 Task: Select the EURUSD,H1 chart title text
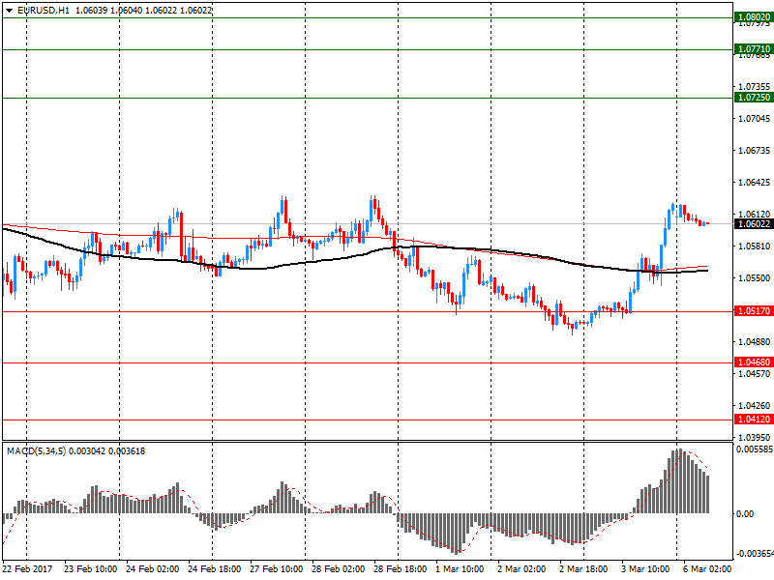[43, 11]
